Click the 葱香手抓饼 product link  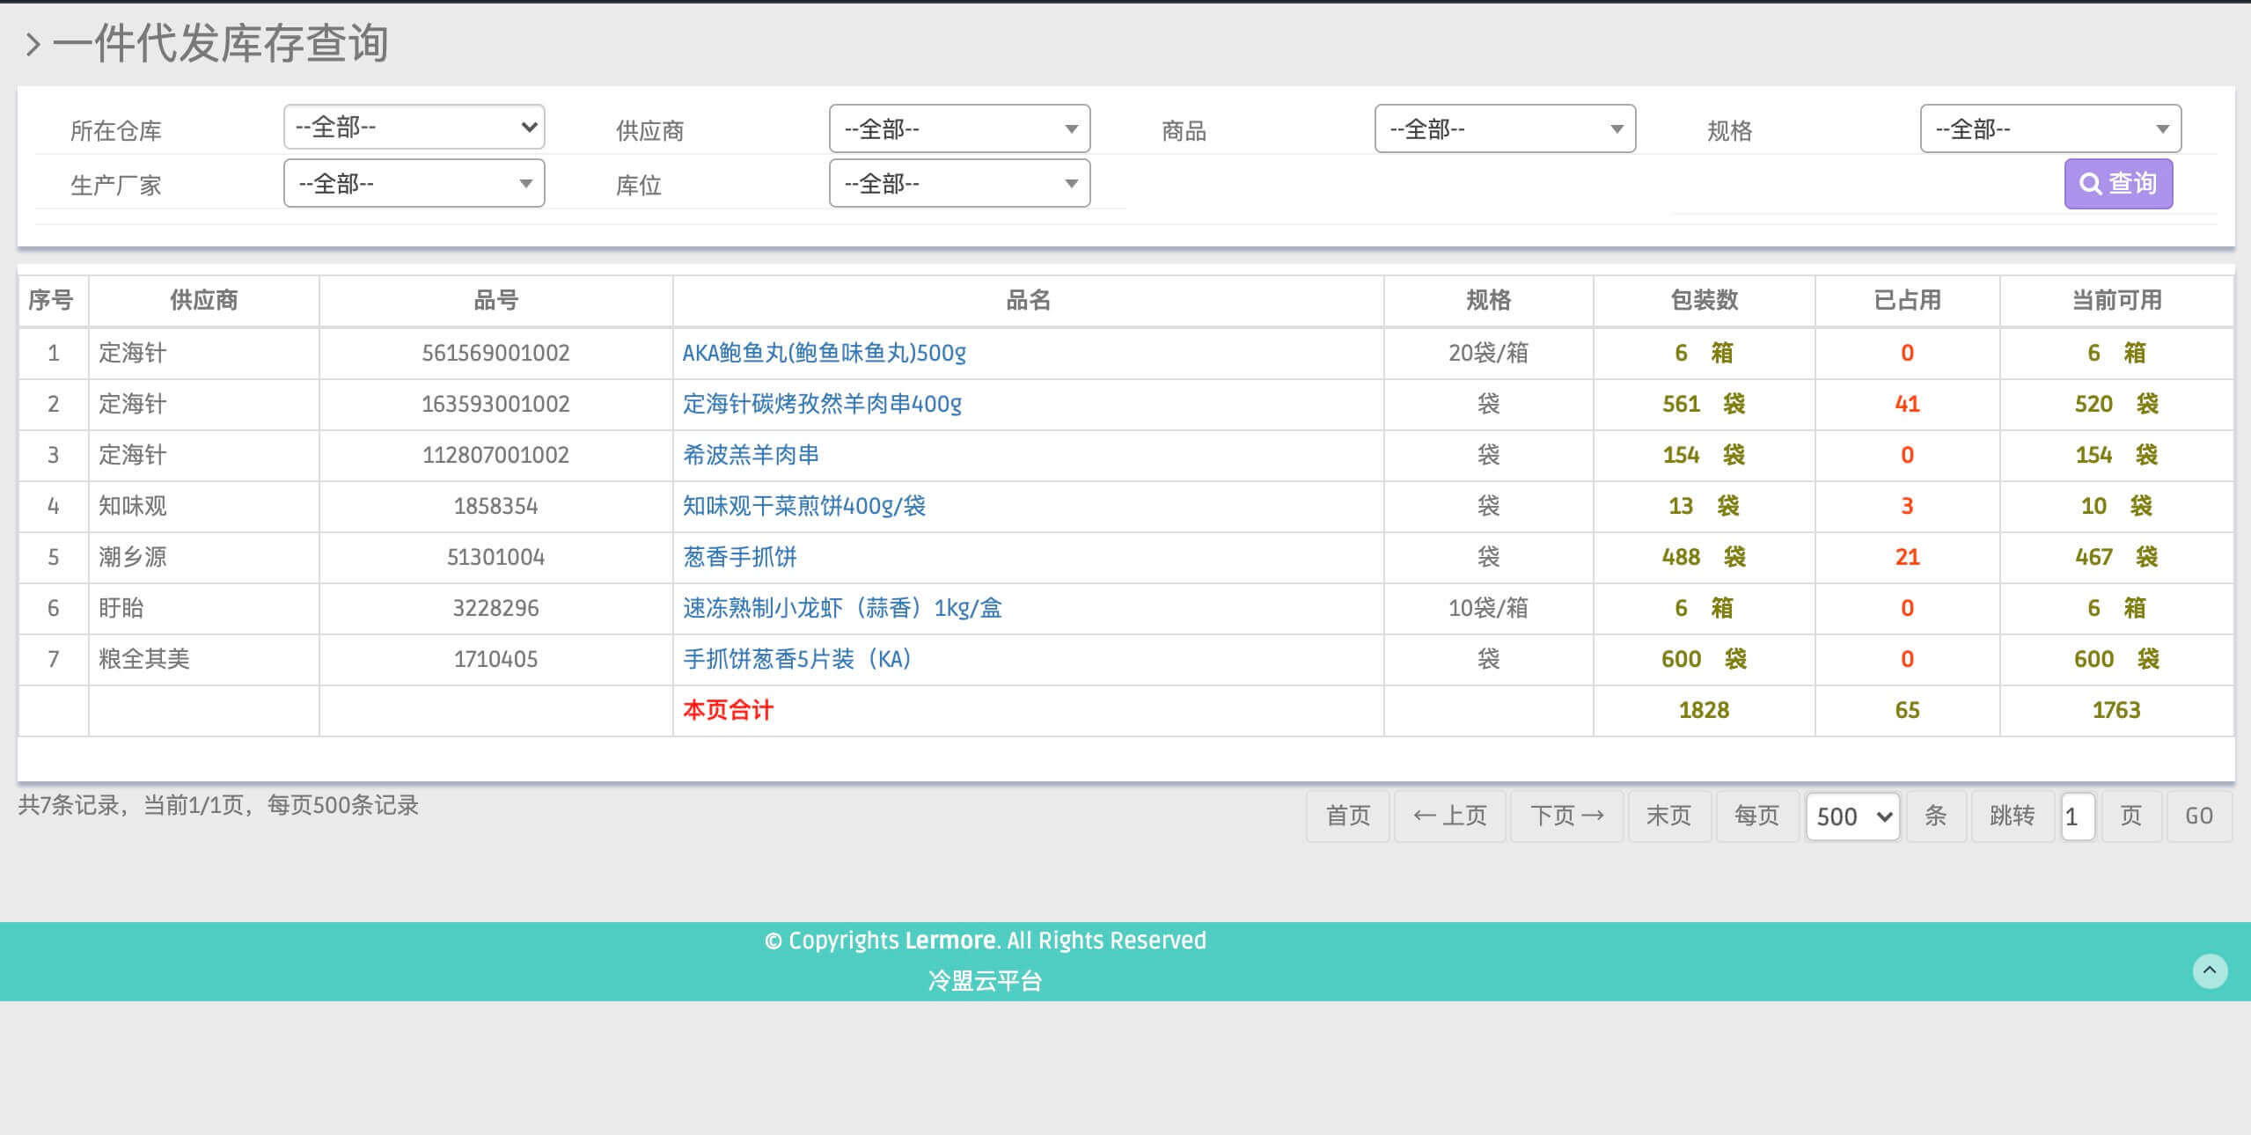[x=739, y=557]
